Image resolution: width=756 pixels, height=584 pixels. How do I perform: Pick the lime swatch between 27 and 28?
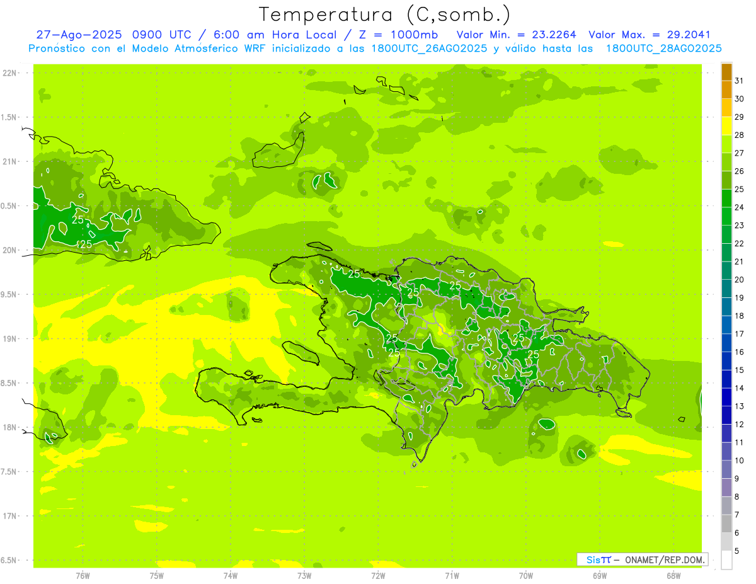click(726, 144)
